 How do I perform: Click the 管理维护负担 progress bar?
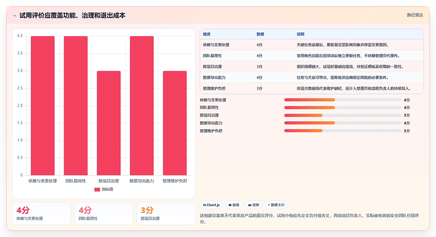pos(343,131)
